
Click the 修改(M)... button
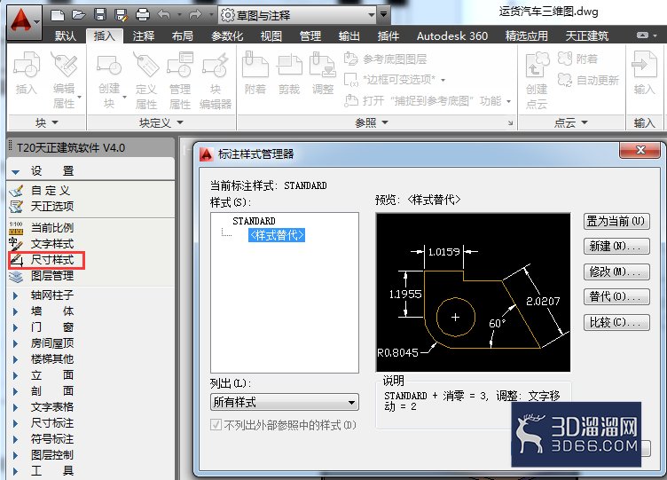[x=616, y=271]
